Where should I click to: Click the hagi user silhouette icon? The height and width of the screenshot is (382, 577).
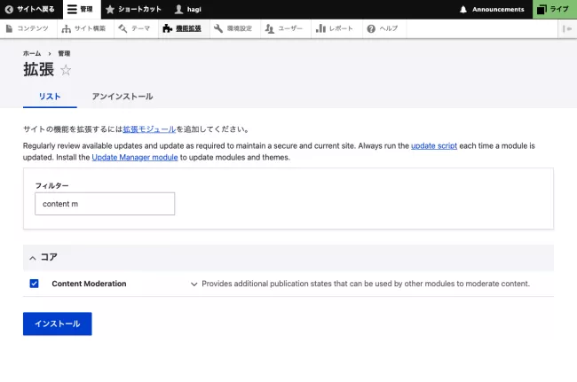(x=178, y=9)
